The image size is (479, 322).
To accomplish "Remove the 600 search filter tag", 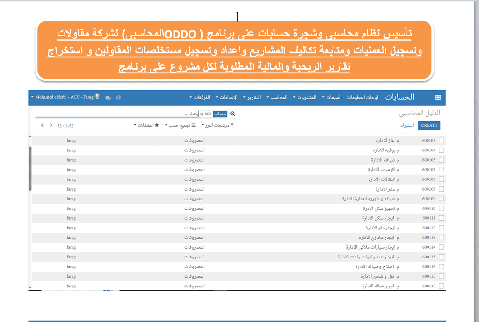I will (x=202, y=114).
